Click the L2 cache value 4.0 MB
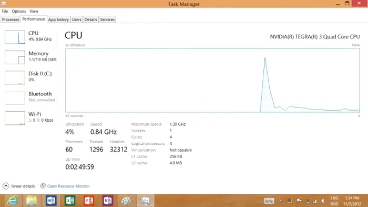This screenshot has height=207, width=368. [176, 163]
